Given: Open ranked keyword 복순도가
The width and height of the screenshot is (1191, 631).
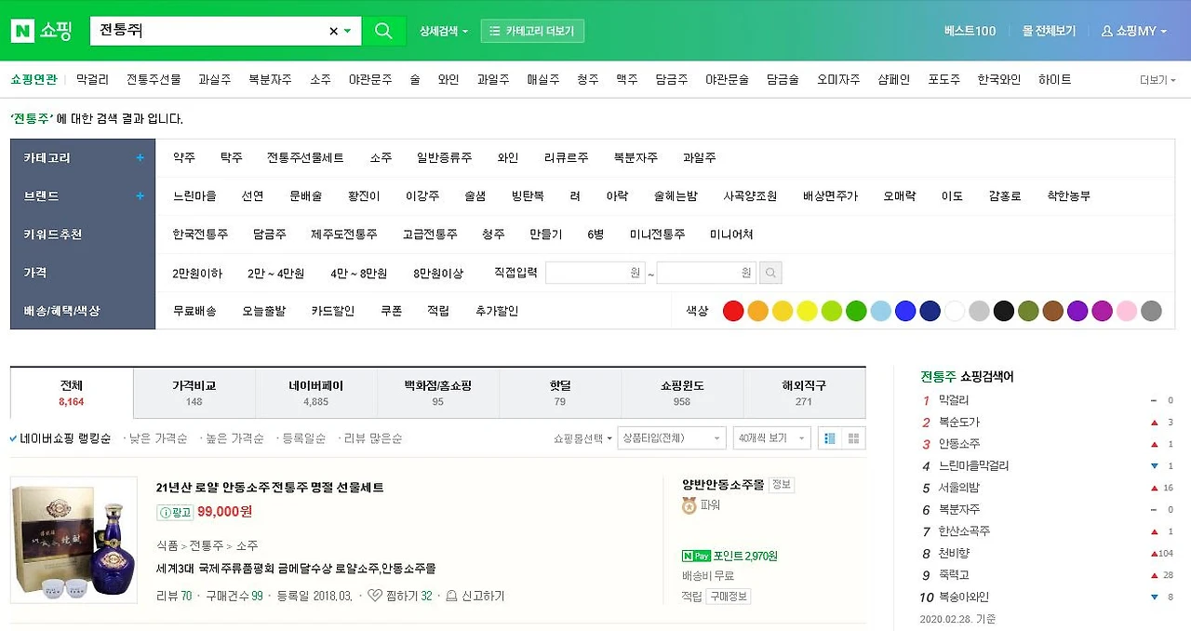Looking at the screenshot, I should point(959,423).
